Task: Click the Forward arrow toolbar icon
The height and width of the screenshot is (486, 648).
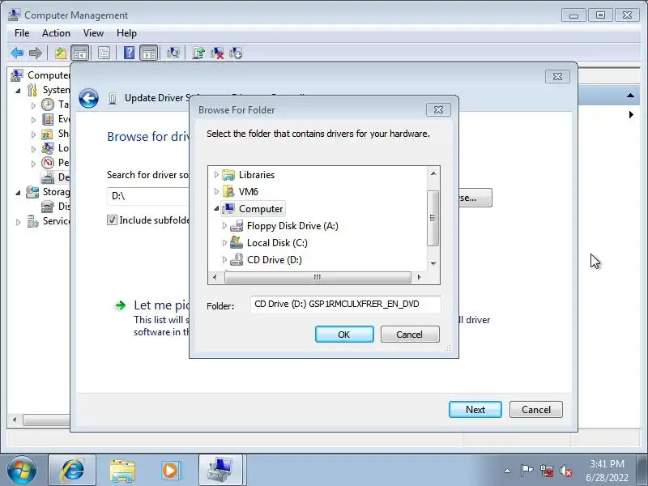Action: tap(36, 53)
